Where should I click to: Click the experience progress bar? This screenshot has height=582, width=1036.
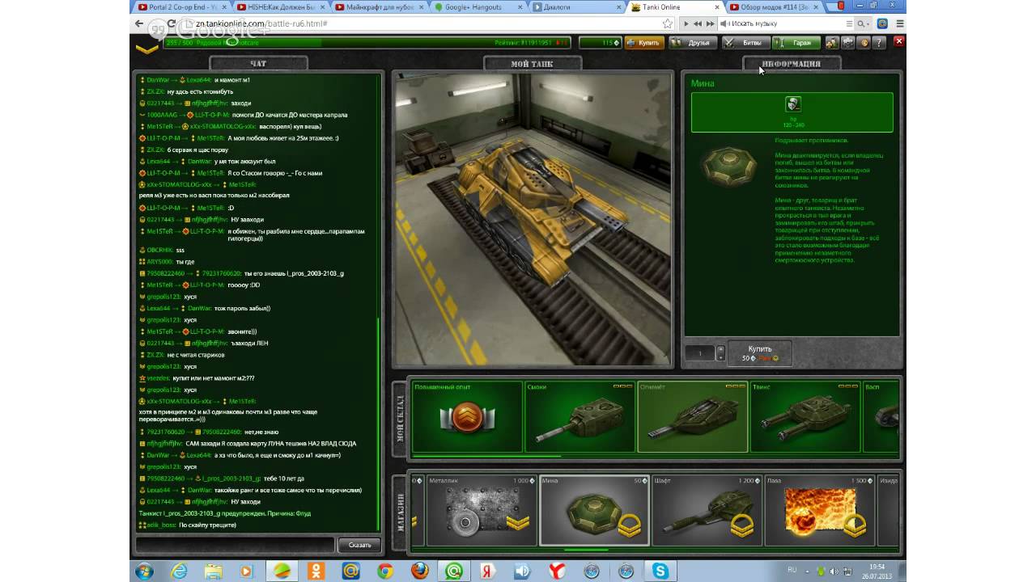click(367, 42)
